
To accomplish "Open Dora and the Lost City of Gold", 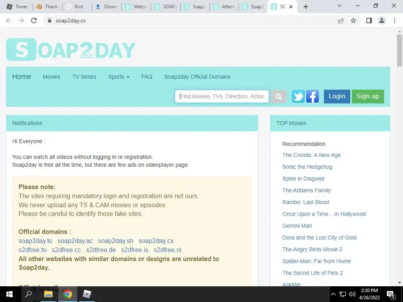I will point(319,238).
